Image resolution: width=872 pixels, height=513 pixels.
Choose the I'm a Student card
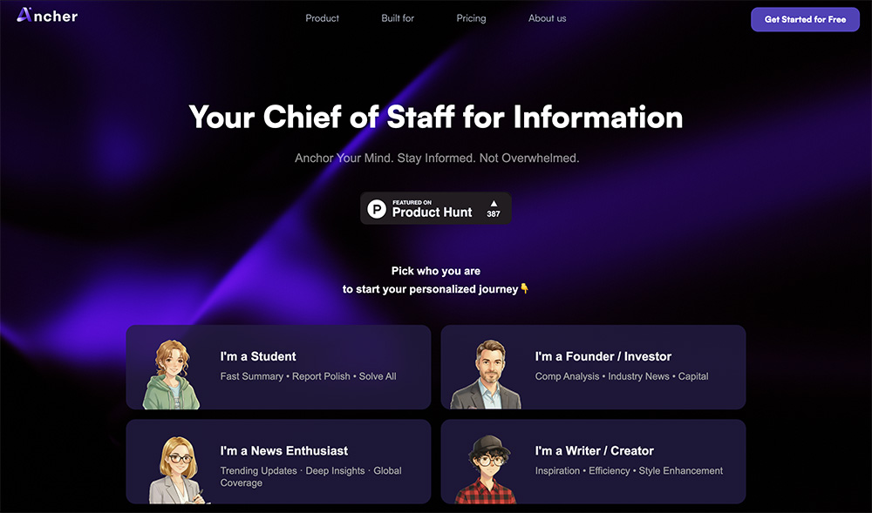tap(279, 367)
